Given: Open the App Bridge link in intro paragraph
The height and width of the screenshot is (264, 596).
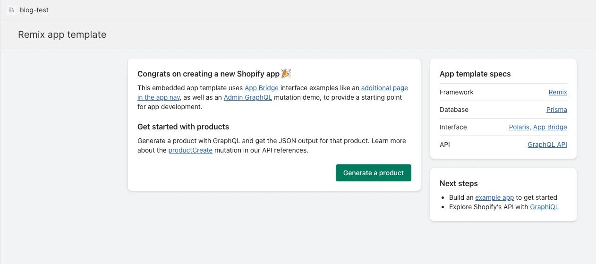Looking at the screenshot, I should pyautogui.click(x=261, y=88).
